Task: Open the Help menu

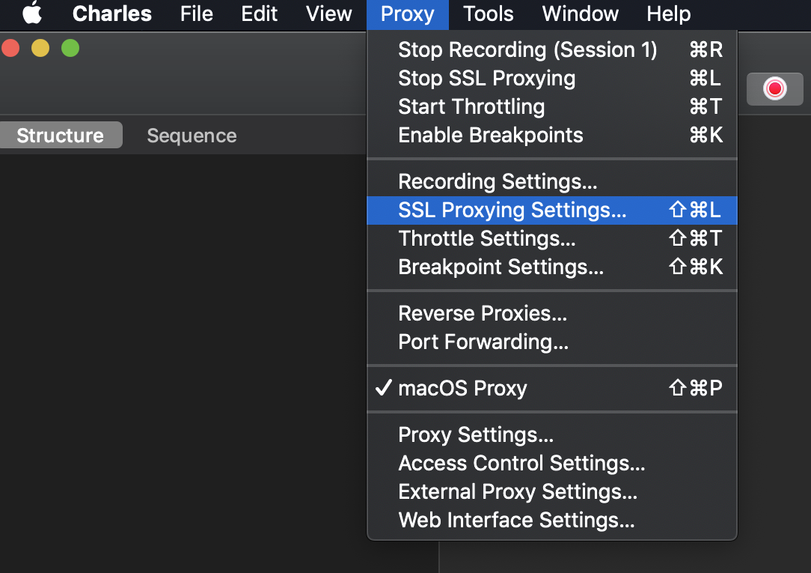Action: 669,13
